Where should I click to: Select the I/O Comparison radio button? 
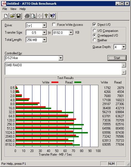95,31
